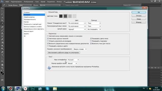The width and height of the screenshot is (162, 91).
Task: Select the Blur tool
Action: [2, 45]
